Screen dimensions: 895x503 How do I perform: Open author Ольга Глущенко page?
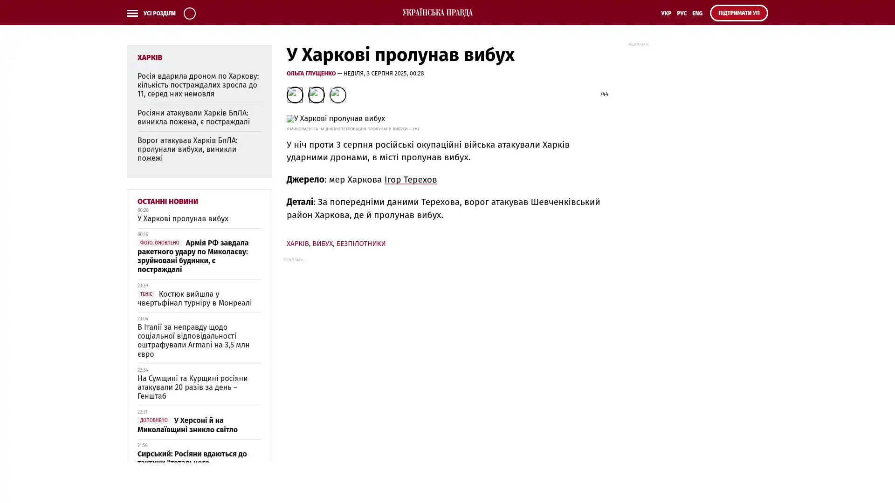tap(311, 74)
